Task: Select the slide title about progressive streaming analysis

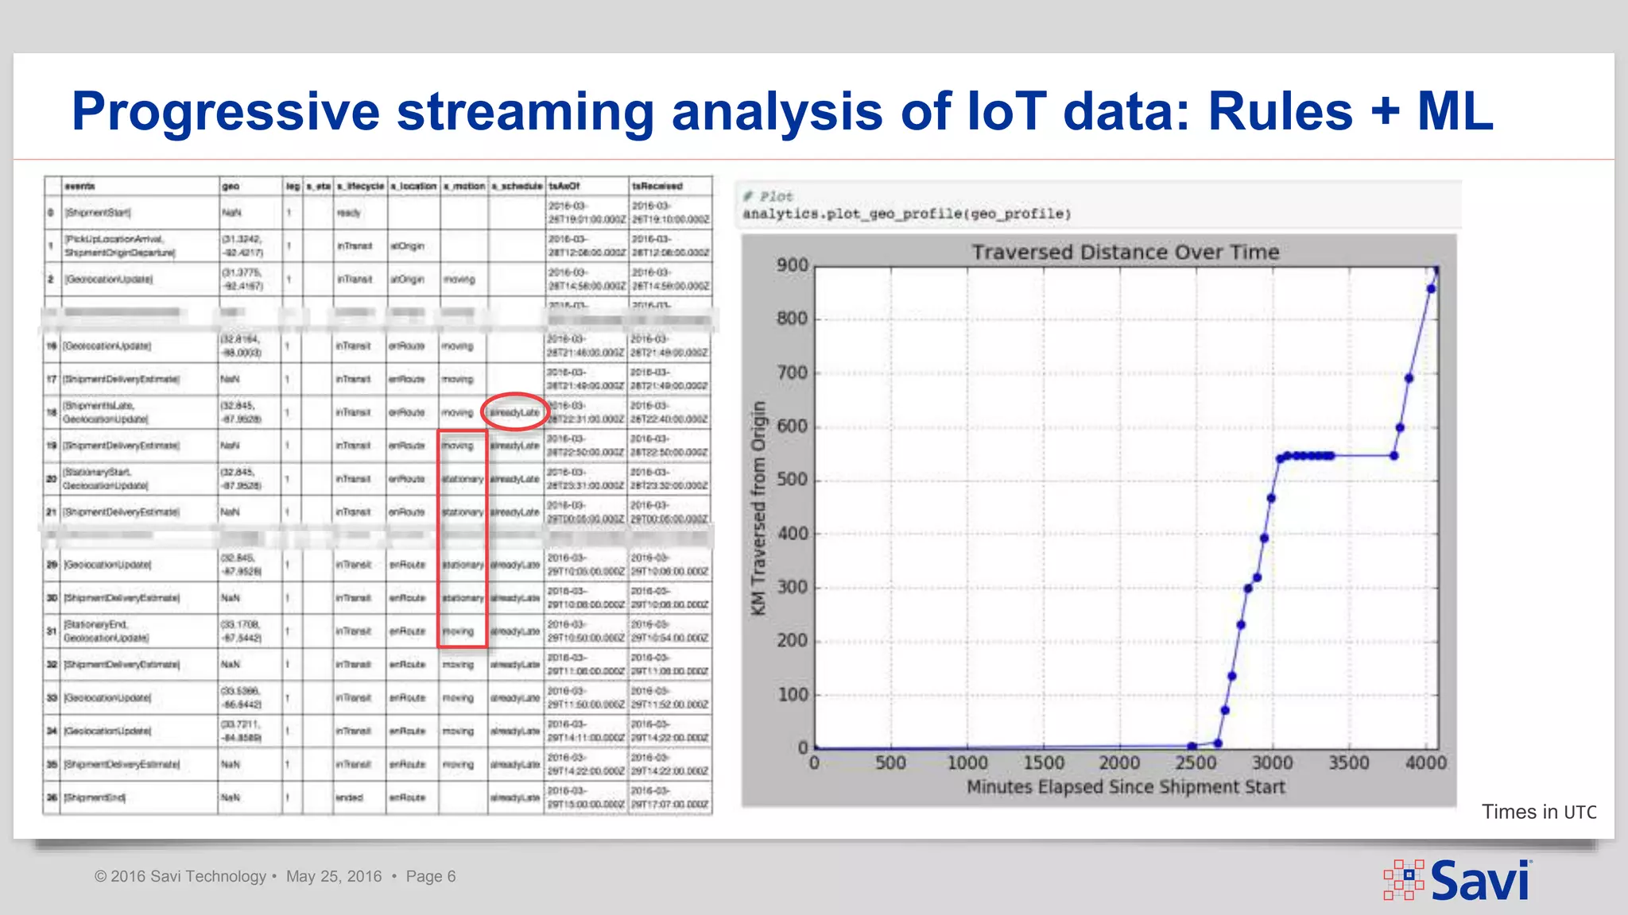Action: tap(782, 111)
